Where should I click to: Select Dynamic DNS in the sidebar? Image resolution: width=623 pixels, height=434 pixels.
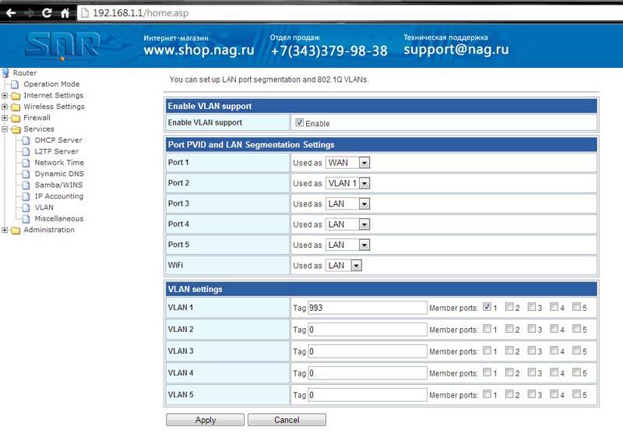tap(58, 174)
